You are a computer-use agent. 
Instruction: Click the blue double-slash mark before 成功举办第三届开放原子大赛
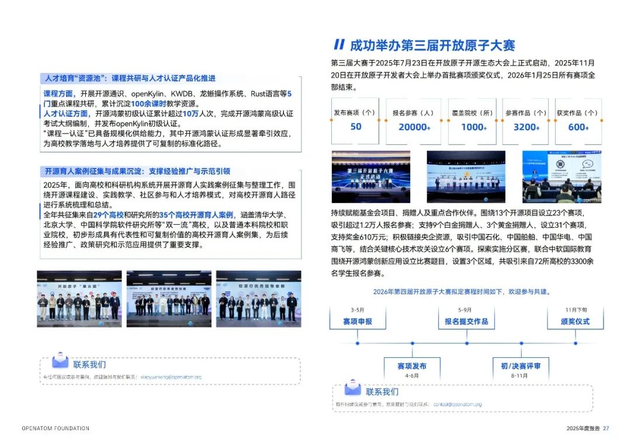pyautogui.click(x=338, y=45)
